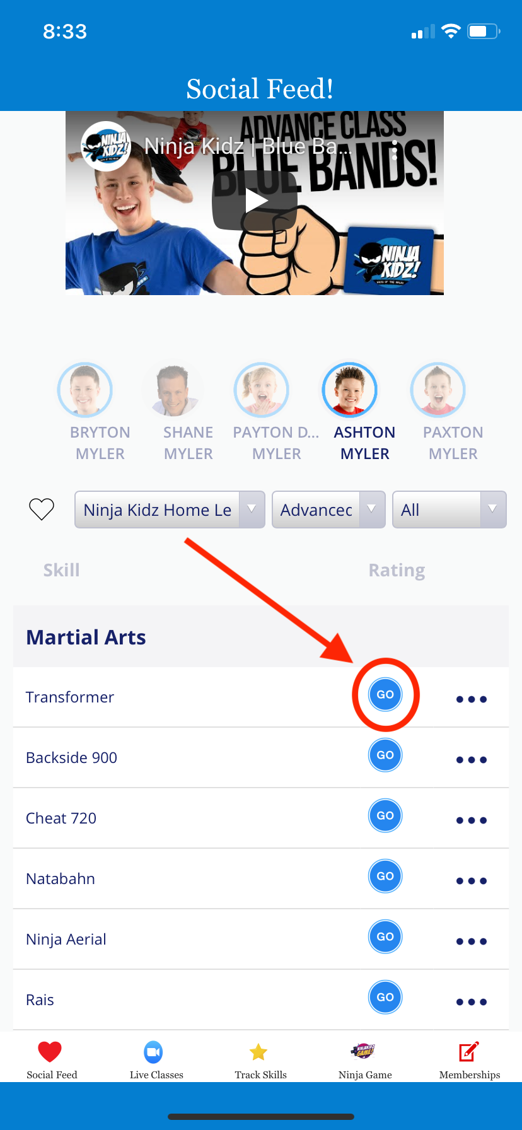Open the All filter dropdown
522x1130 pixels.
449,510
